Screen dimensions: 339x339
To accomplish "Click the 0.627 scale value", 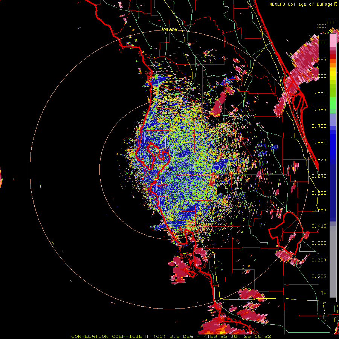I will point(319,160).
